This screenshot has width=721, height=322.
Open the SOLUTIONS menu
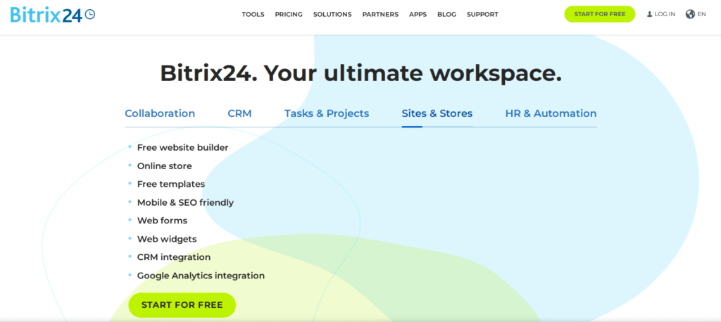coord(332,14)
